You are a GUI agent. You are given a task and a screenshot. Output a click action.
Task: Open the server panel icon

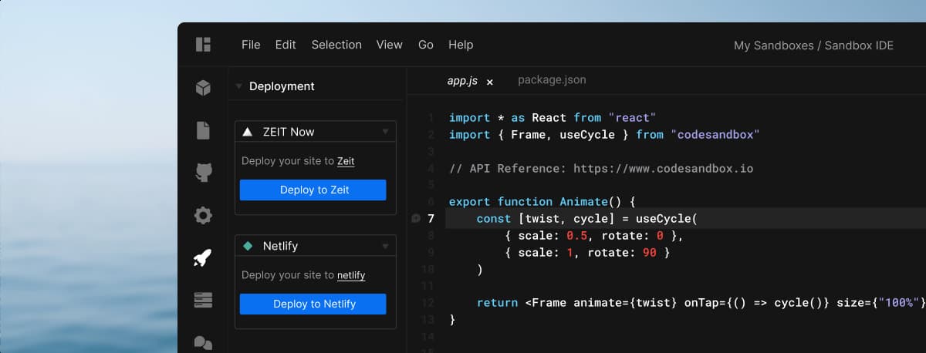(203, 300)
